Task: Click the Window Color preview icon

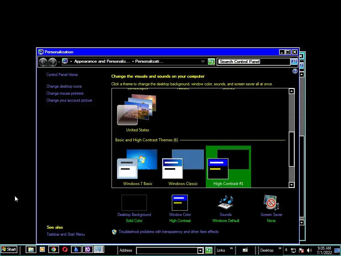Action: tap(179, 203)
